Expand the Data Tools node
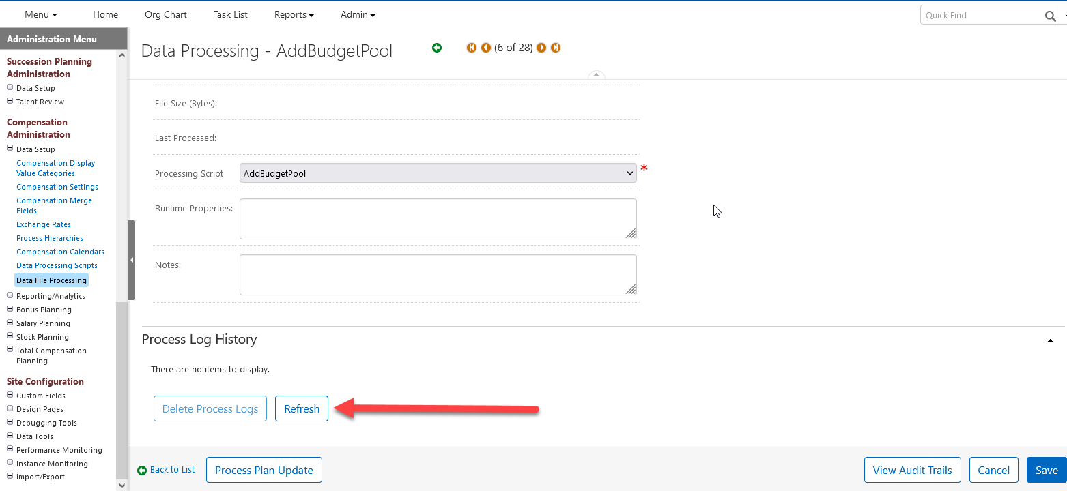This screenshot has width=1067, height=491. (x=10, y=436)
